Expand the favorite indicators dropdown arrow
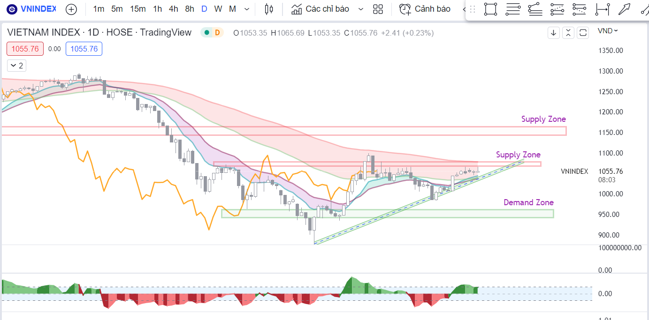 click(x=360, y=9)
